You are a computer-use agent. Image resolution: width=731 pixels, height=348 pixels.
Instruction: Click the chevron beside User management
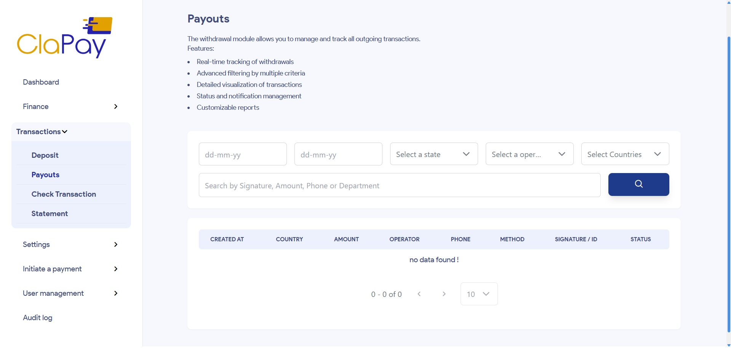(115, 293)
